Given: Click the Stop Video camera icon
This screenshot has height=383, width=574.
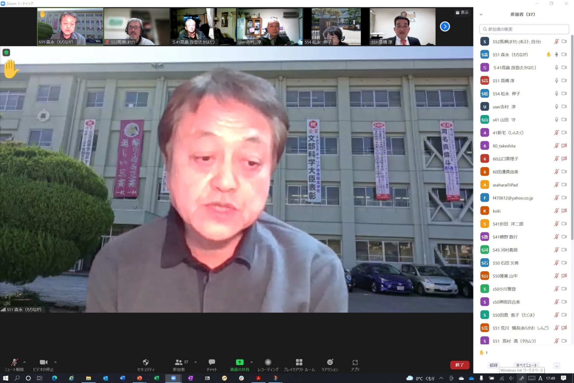Looking at the screenshot, I should coord(44,362).
